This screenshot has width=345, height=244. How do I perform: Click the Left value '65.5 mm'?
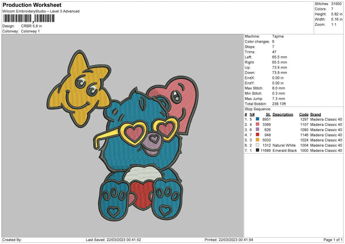click(x=279, y=57)
